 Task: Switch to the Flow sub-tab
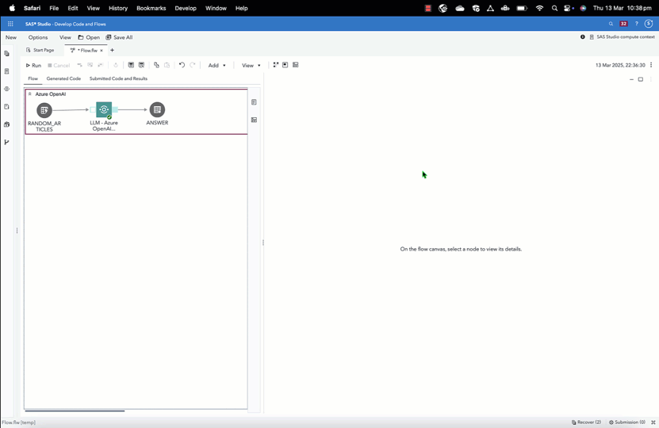[33, 78]
